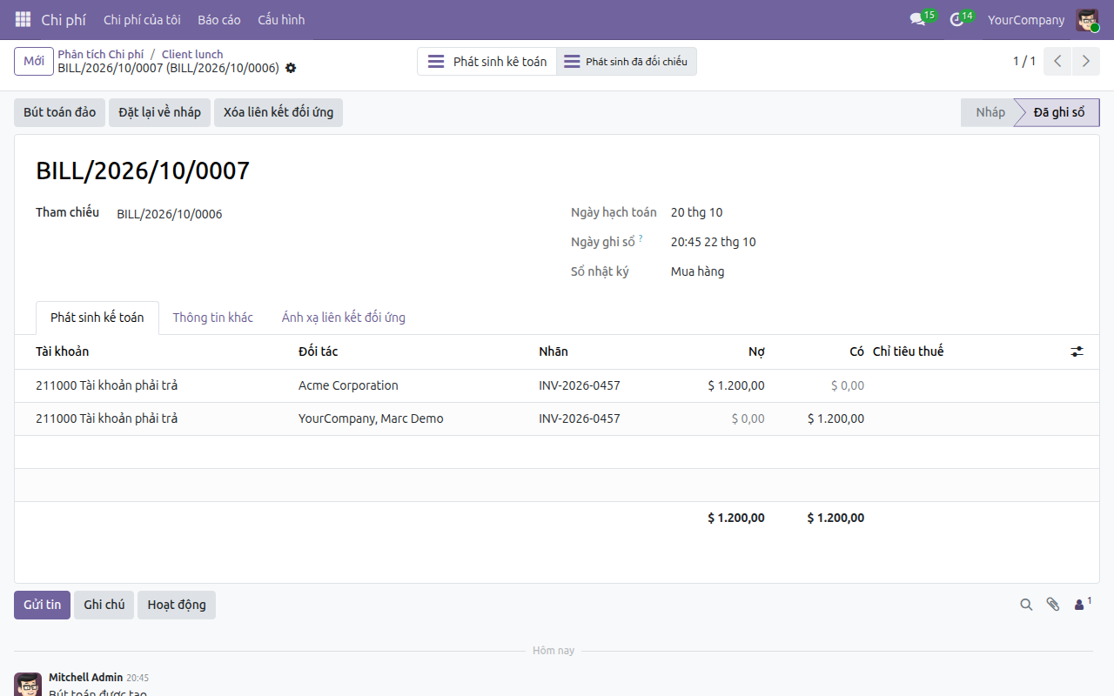The width and height of the screenshot is (1114, 696).
Task: Open the activities clock icon
Action: (956, 19)
